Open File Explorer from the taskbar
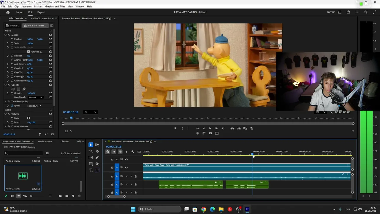Viewport: 380px width, 214px height. click(x=221, y=209)
